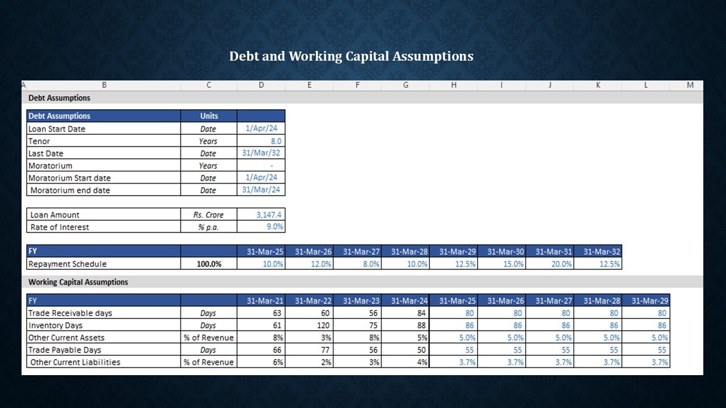
Task: Select Trade Receivable days value 63
Action: click(x=261, y=313)
